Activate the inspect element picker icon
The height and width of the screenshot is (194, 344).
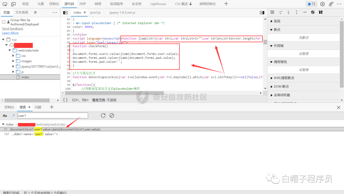4,4
